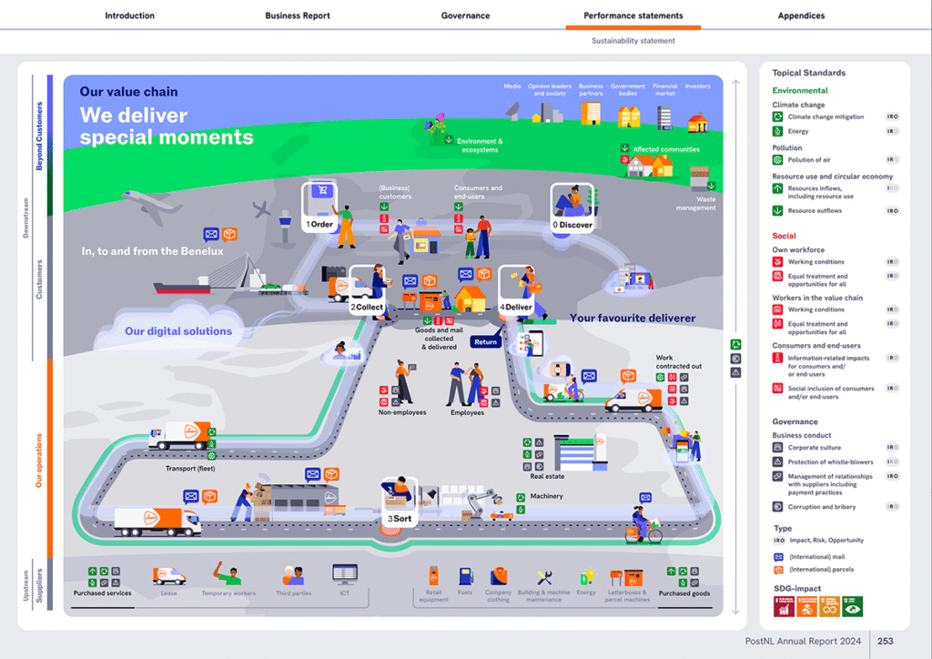932x659 pixels.
Task: Switch to the Governance tab
Action: tap(465, 15)
